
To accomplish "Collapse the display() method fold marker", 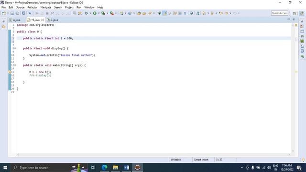I will [15, 48].
